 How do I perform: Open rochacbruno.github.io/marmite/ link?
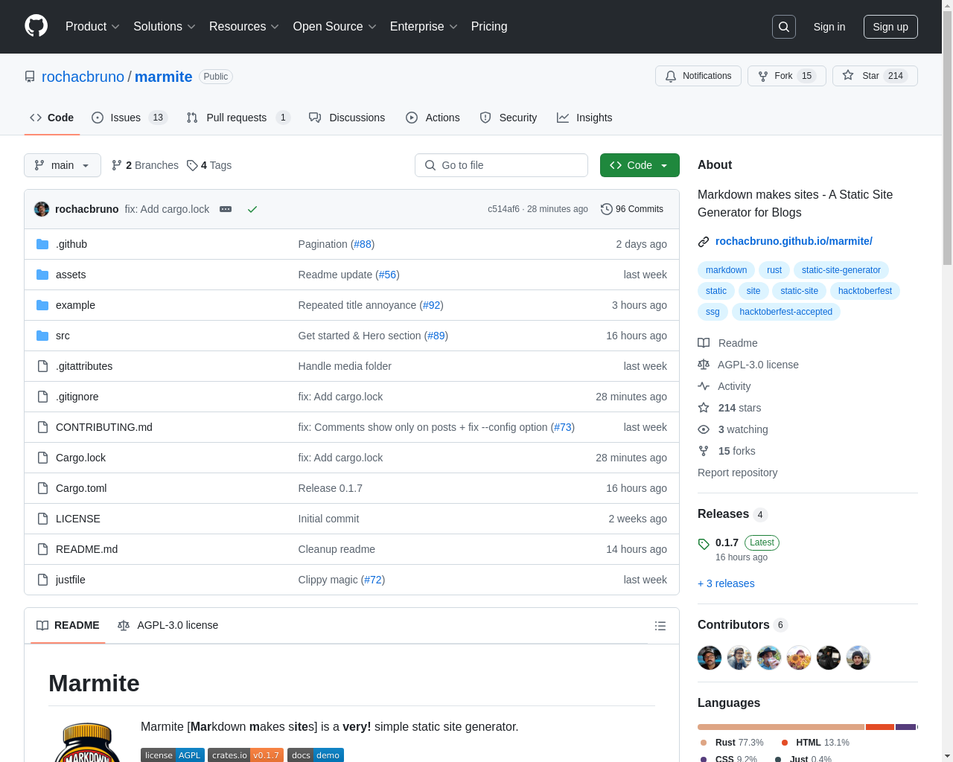tap(794, 241)
